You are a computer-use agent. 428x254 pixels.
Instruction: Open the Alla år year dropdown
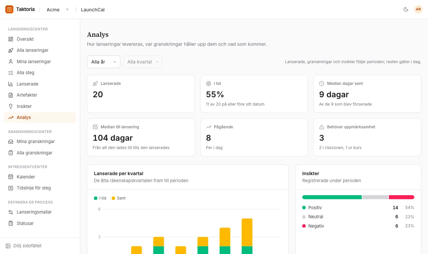click(104, 62)
